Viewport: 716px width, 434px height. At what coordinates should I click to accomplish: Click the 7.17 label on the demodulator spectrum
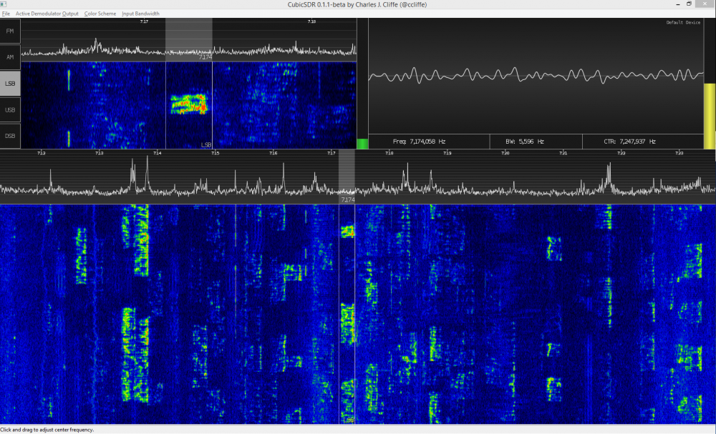pyautogui.click(x=144, y=21)
